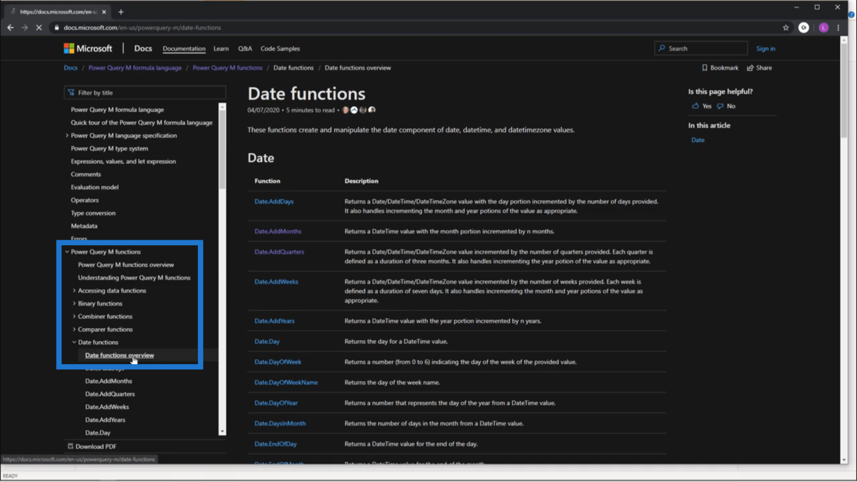Open Power Query M functions breadcrumb

pos(228,68)
